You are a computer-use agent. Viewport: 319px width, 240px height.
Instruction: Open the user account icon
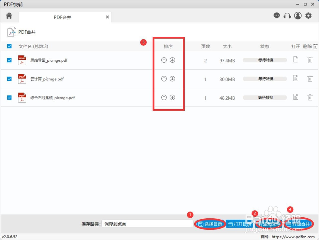pyautogui.click(x=298, y=15)
